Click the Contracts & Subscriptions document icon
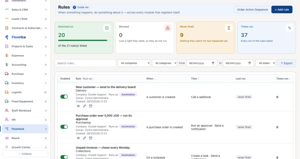The width and height of the screenshot is (300, 159). (7, 28)
